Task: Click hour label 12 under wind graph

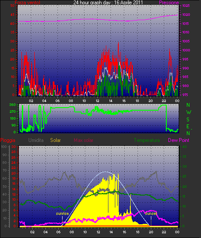Action: coord(97,101)
